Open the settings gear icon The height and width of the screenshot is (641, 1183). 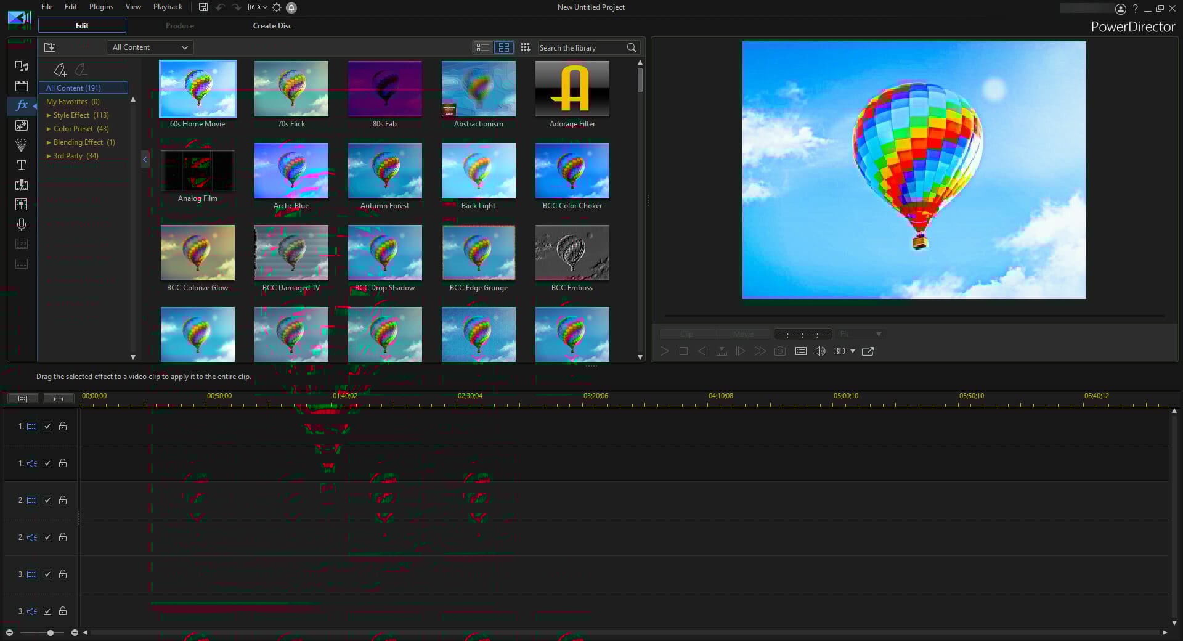[277, 7]
